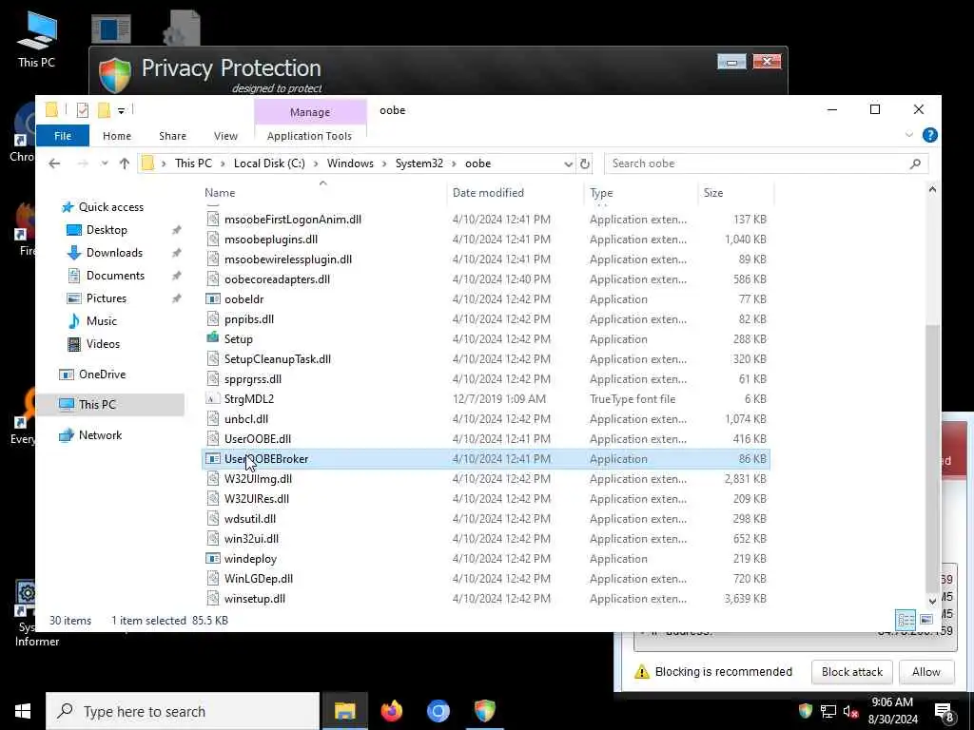
Task: Open Customize Quick Access Toolbar dropdown
Action: pyautogui.click(x=121, y=110)
